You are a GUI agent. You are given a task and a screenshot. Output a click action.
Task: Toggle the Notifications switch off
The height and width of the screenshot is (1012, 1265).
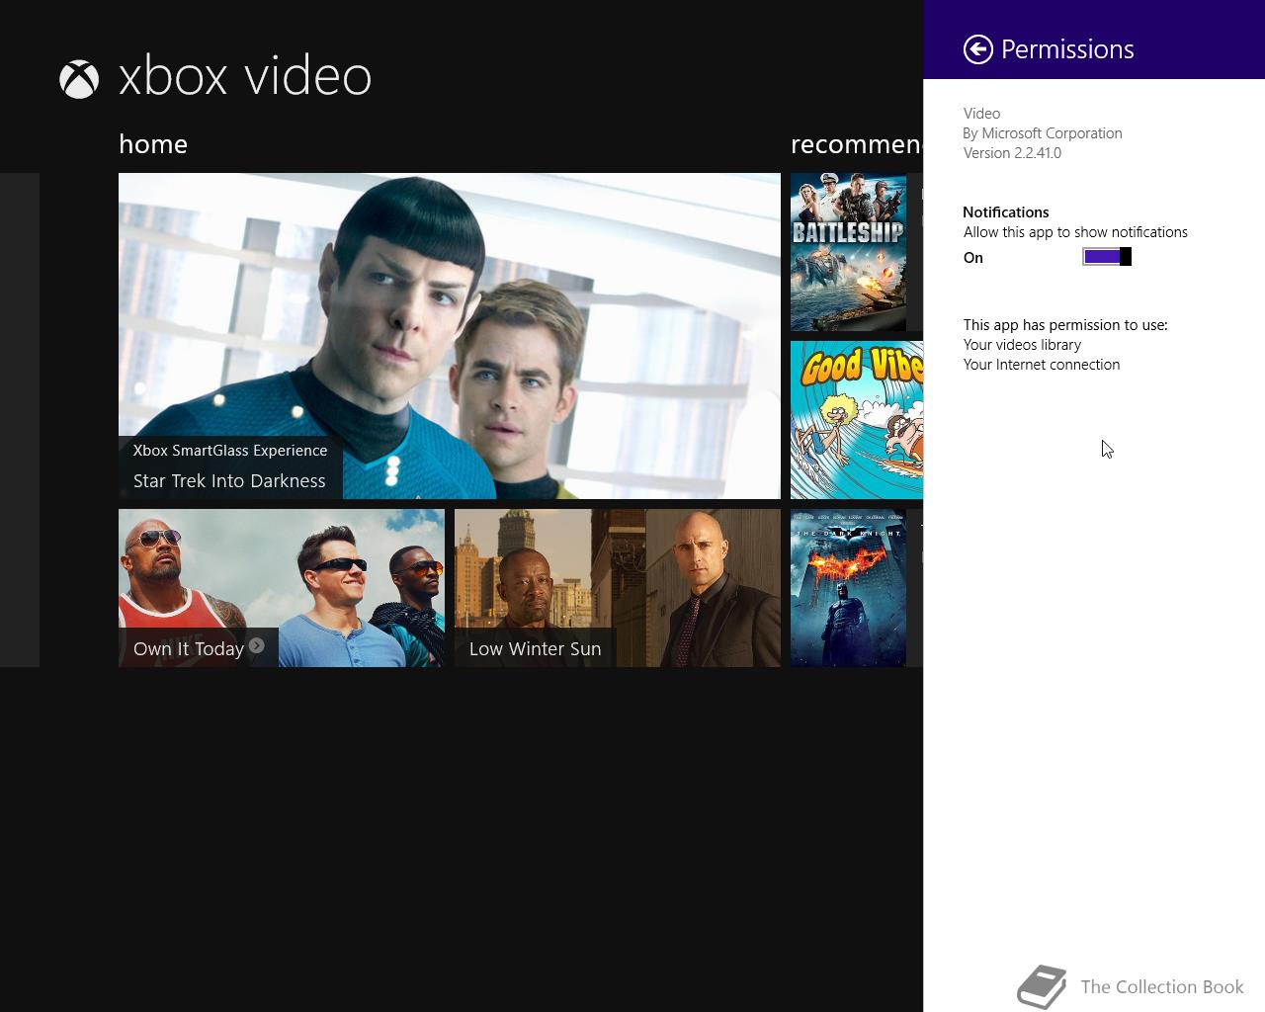(1107, 257)
